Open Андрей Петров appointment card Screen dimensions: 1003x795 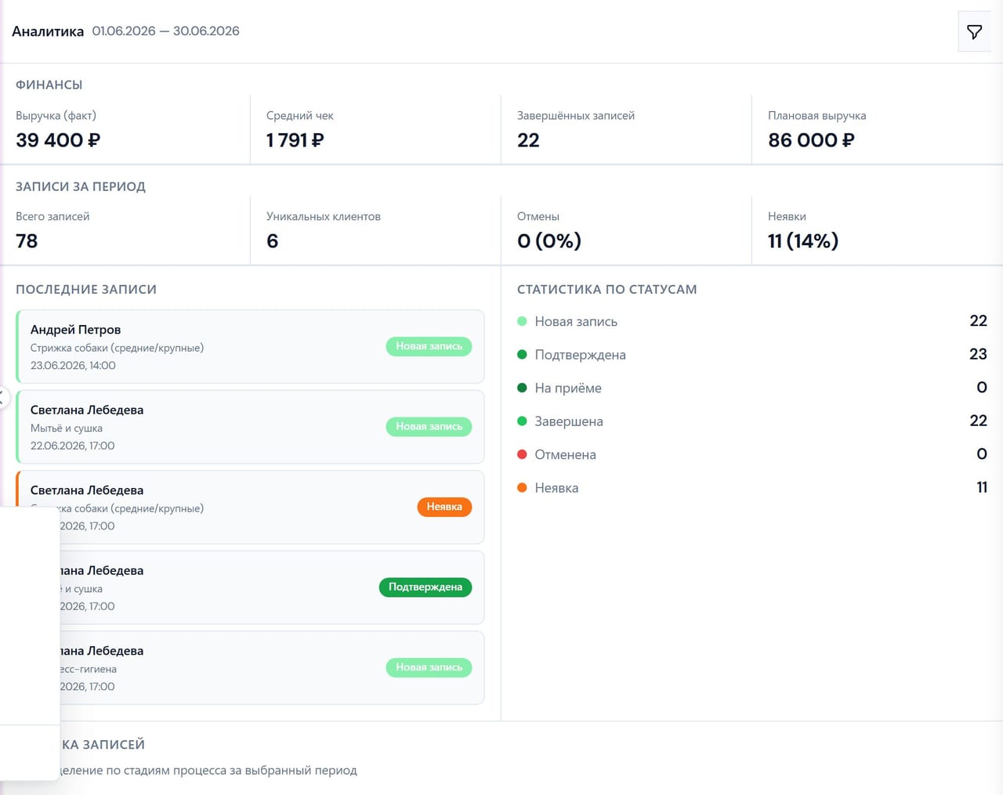(250, 347)
